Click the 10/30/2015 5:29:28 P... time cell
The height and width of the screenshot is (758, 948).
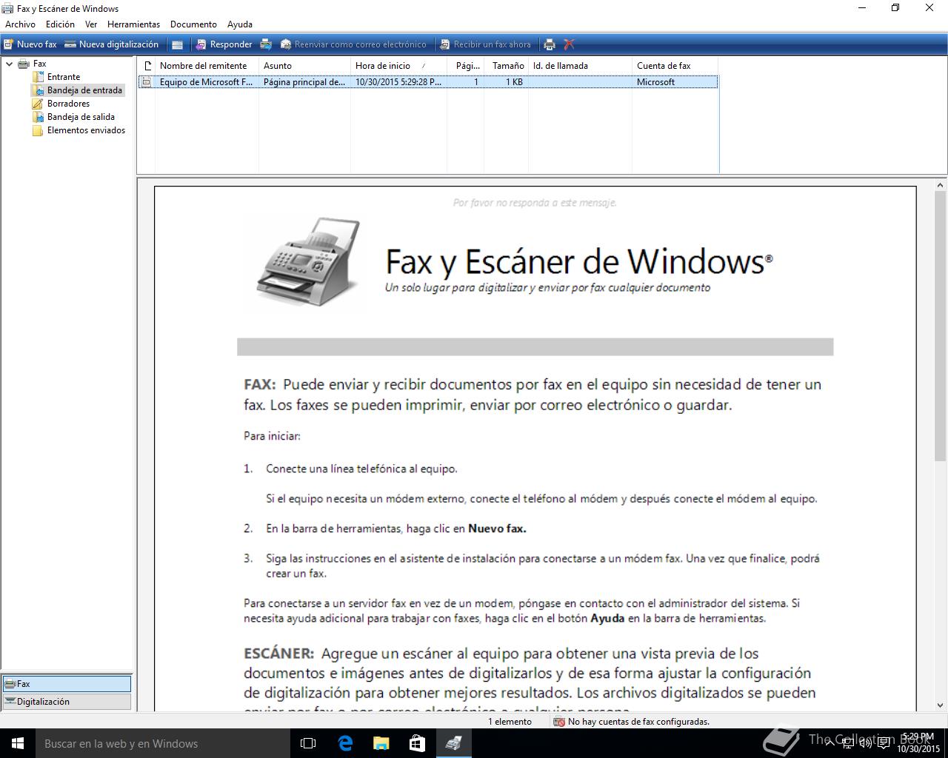(x=398, y=82)
